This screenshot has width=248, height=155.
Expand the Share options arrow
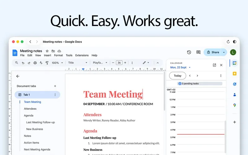pyautogui.click(x=224, y=52)
